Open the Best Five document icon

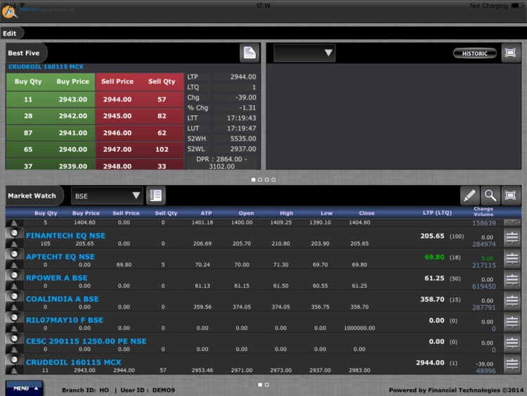(x=249, y=53)
